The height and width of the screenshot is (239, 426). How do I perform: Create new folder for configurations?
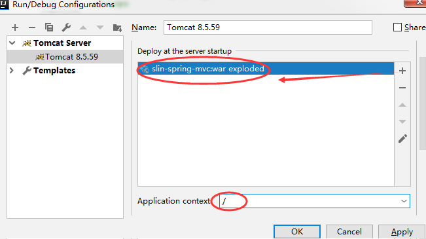117,28
